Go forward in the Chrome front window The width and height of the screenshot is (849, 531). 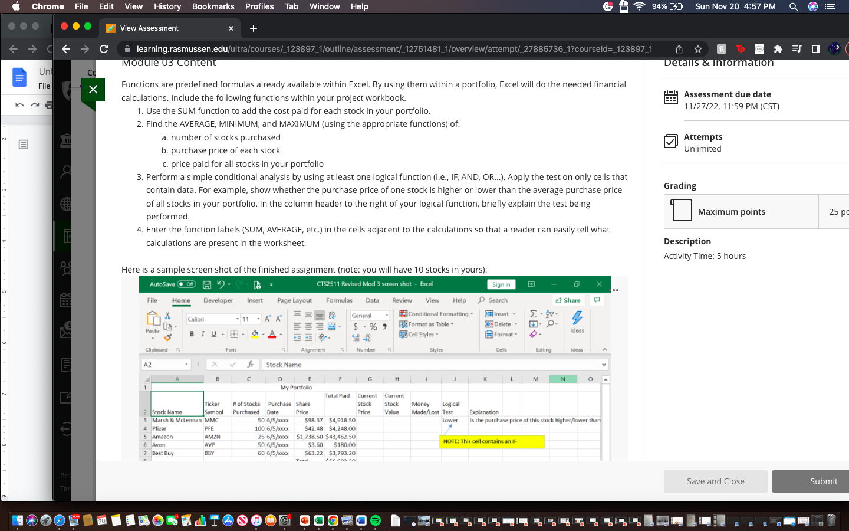[x=85, y=49]
